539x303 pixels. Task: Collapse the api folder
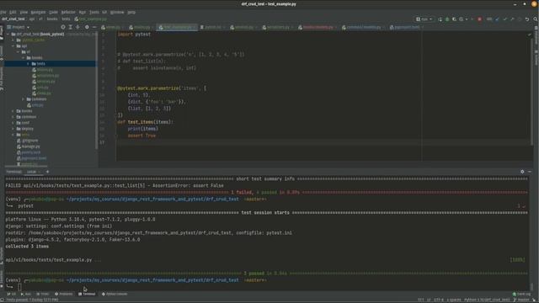pos(13,45)
